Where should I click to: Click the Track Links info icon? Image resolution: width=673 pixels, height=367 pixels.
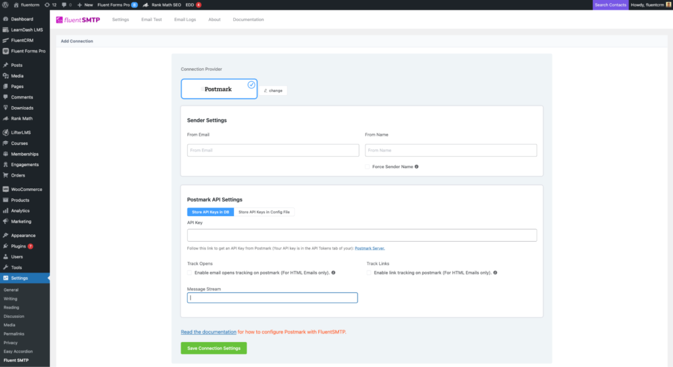[496, 272]
